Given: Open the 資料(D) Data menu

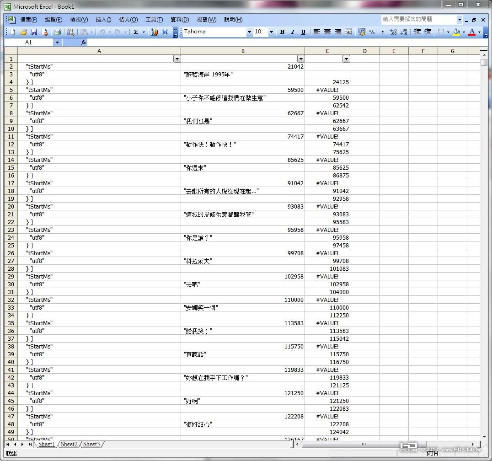Looking at the screenshot, I should (x=180, y=20).
